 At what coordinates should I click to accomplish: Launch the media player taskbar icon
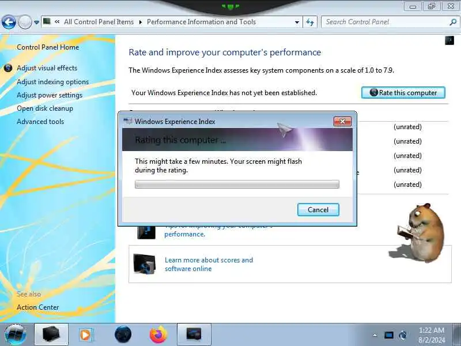86,335
